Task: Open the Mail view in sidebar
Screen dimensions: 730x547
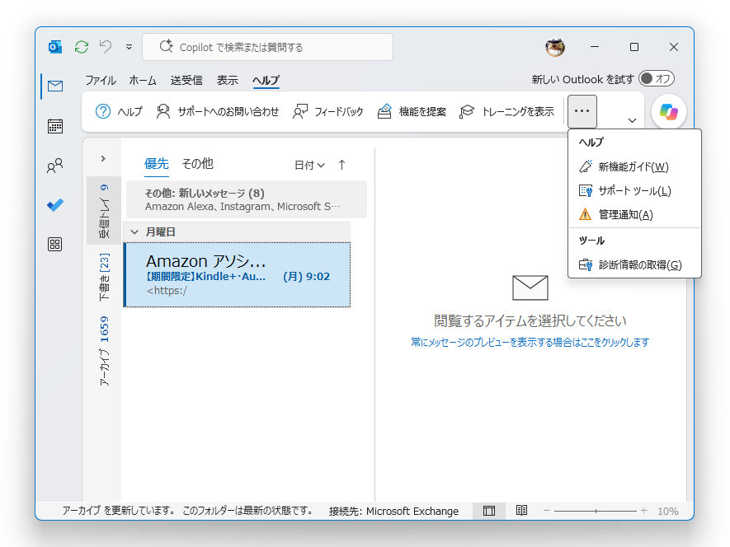Action: tap(55, 86)
